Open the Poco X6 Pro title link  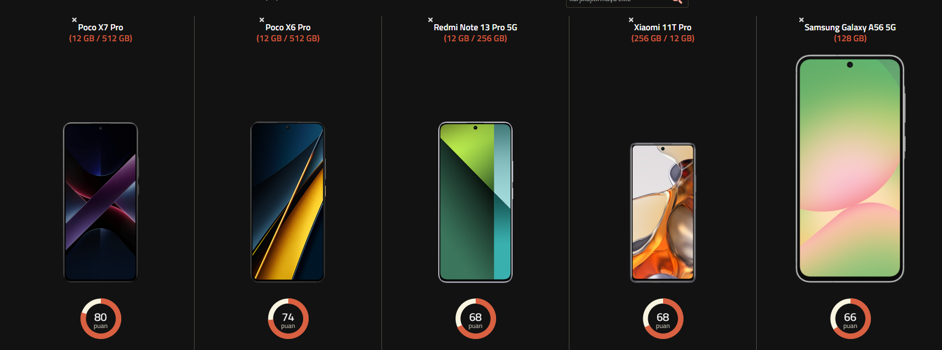[x=288, y=28]
